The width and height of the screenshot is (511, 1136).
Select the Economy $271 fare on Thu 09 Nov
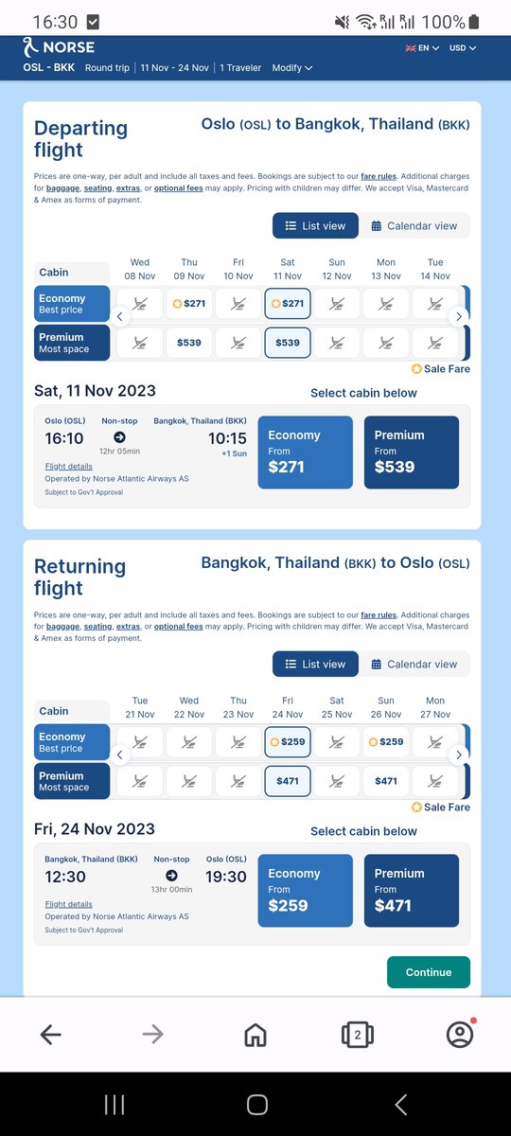coord(189,303)
